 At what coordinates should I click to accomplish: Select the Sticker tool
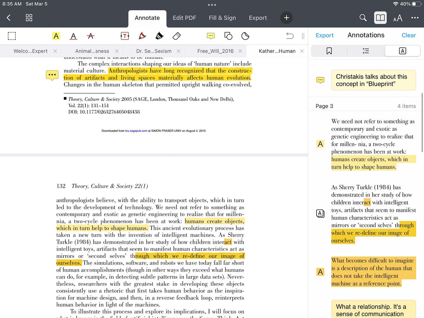coord(245,36)
